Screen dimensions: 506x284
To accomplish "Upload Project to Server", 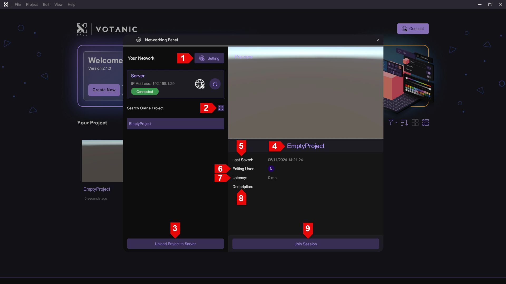I will click(x=175, y=244).
